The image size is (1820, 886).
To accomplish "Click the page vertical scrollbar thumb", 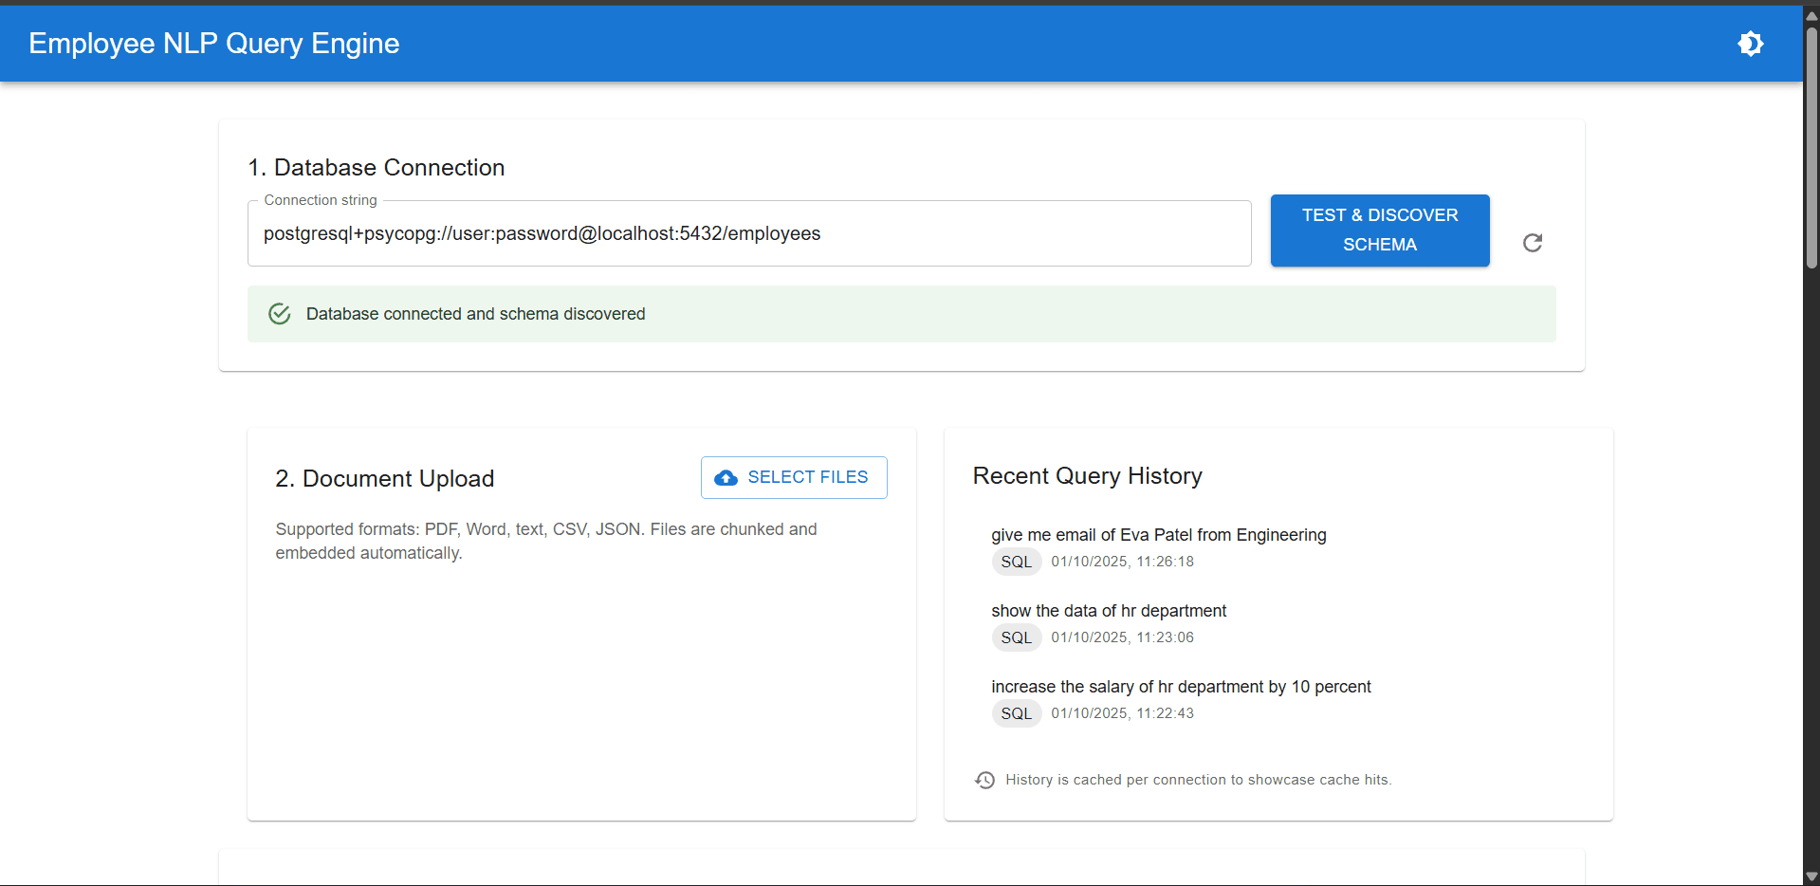I will tap(1811, 147).
